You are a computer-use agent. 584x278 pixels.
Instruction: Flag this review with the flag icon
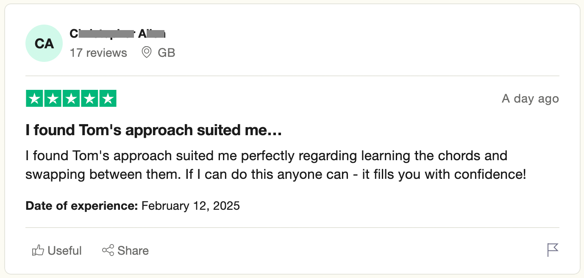[x=553, y=250]
